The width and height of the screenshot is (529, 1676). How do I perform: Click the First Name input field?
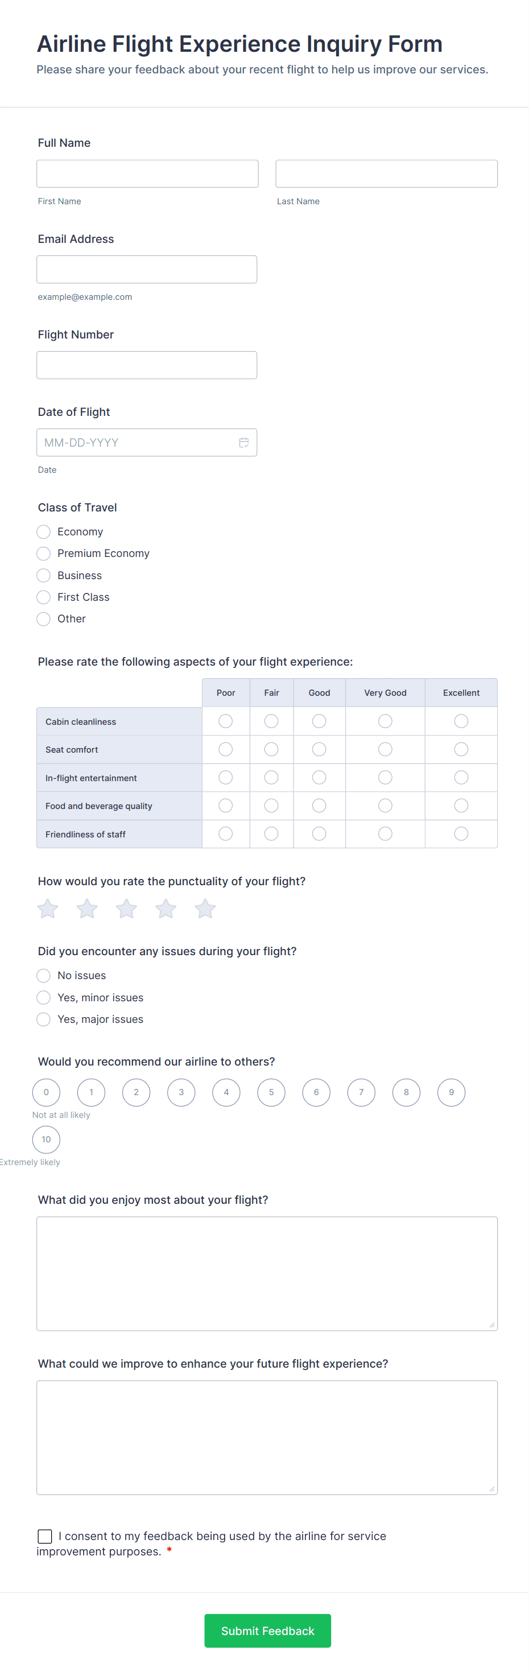tap(147, 173)
